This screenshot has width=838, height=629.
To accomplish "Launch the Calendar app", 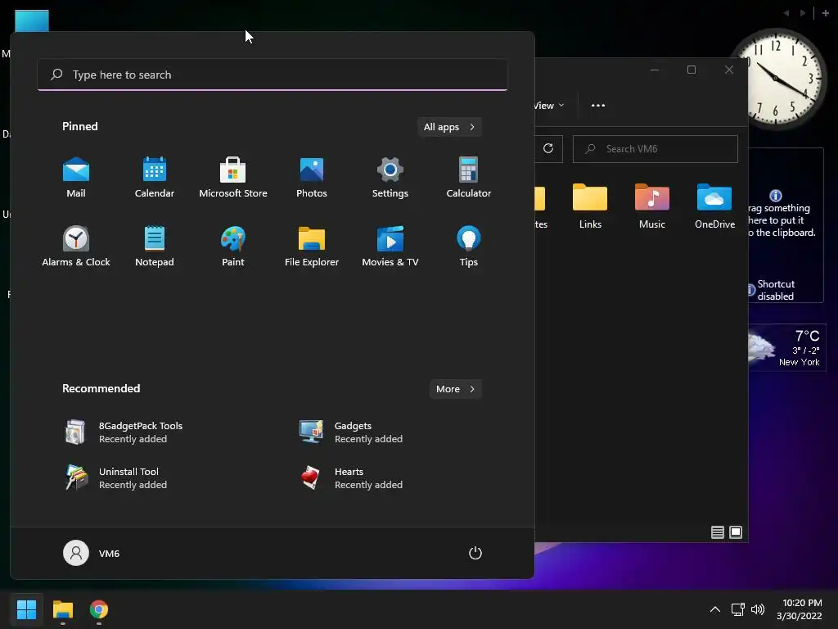I will coord(155,178).
